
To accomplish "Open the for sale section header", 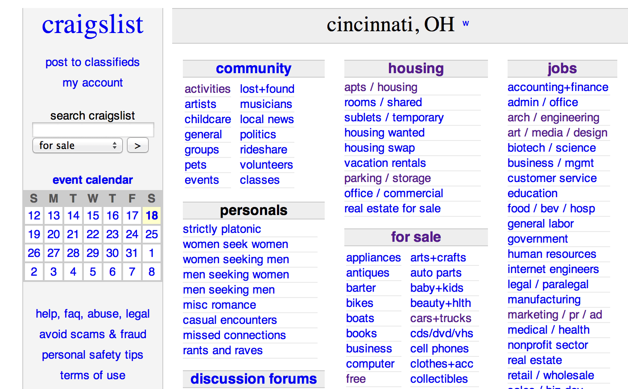I will coord(416,237).
